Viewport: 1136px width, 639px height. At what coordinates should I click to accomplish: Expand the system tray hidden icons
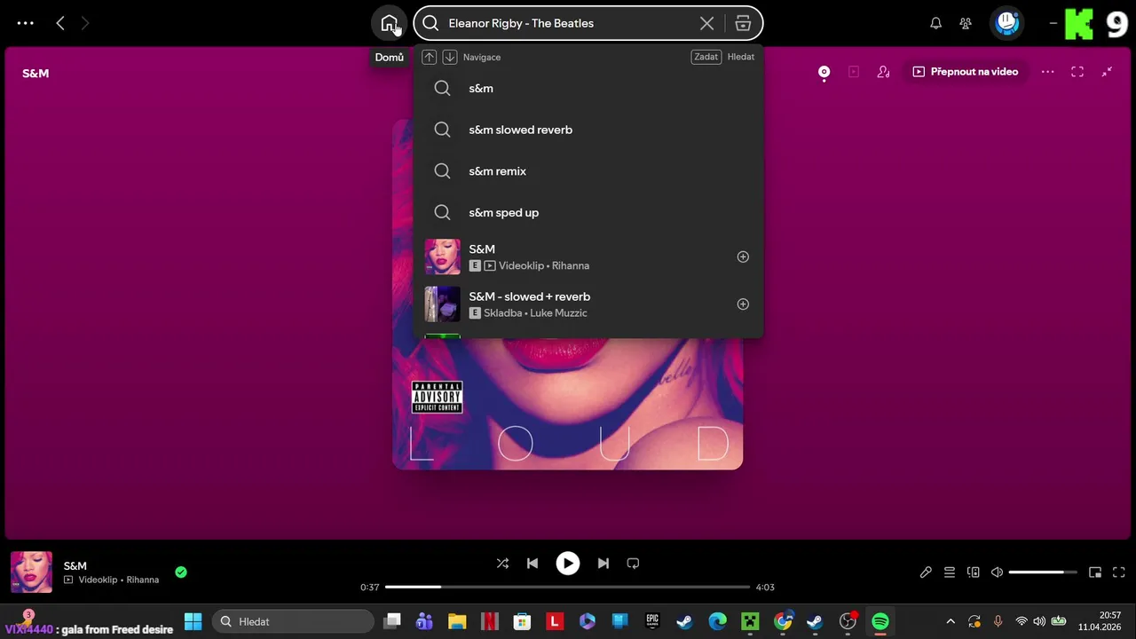(x=951, y=621)
